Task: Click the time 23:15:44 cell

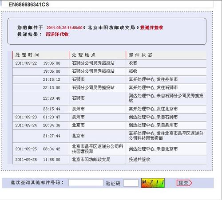Action: (x=52, y=109)
